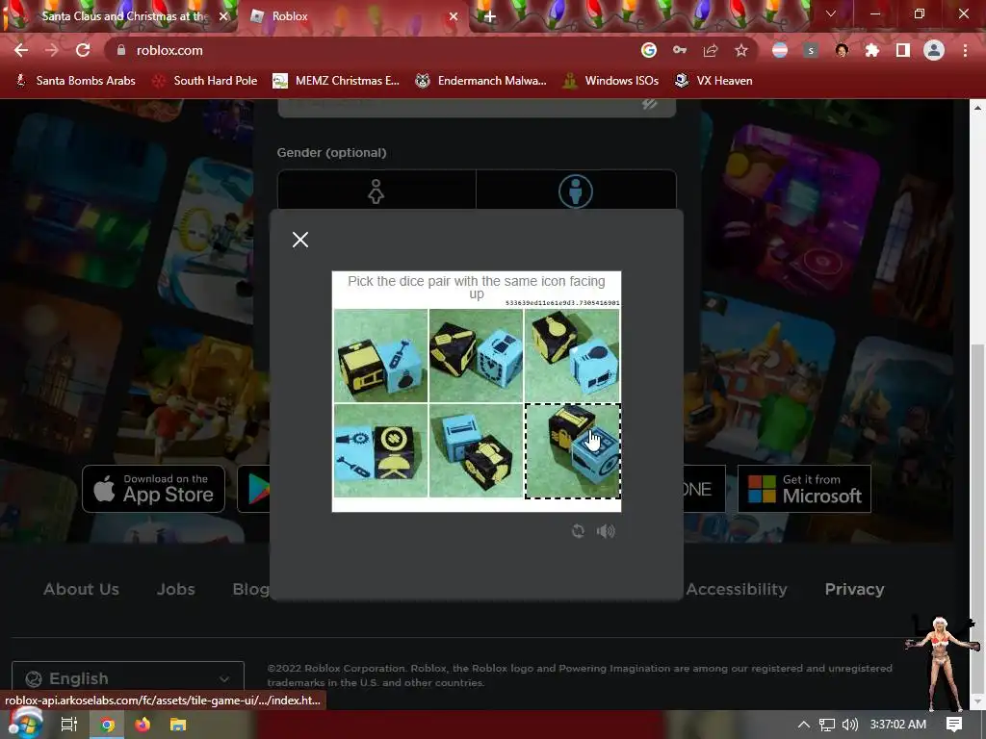This screenshot has width=986, height=739.
Task: Go back in browser history
Action: [x=21, y=50]
